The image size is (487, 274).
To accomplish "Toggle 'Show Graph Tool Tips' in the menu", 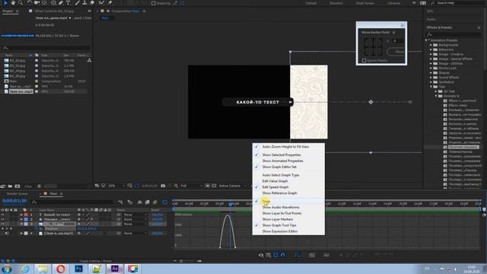I will point(279,225).
